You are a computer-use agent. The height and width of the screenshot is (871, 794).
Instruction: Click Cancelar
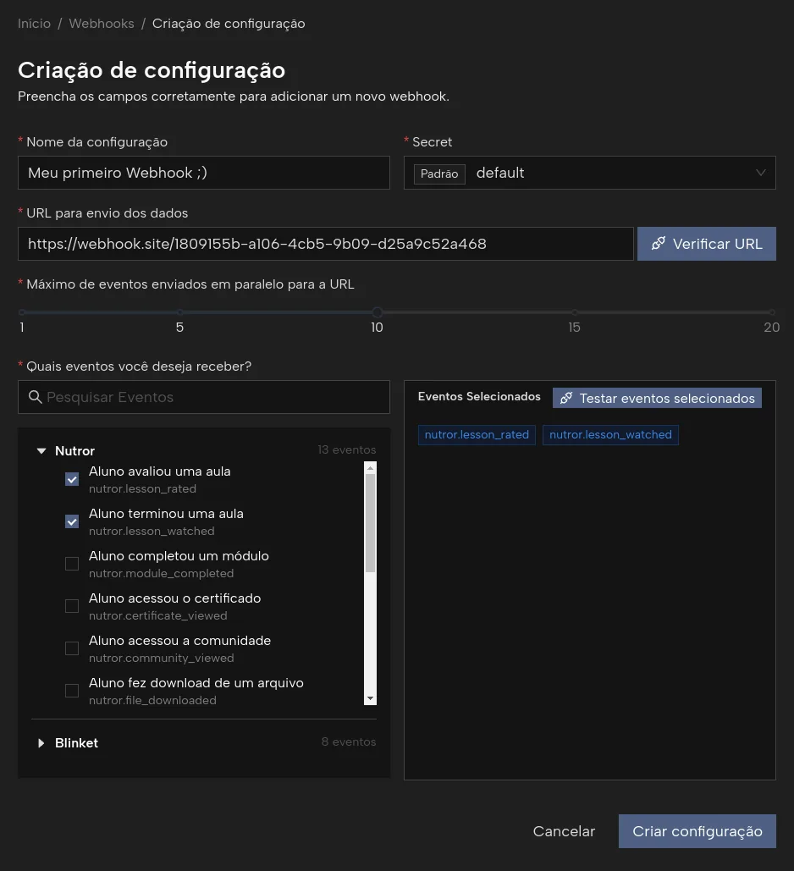[564, 831]
